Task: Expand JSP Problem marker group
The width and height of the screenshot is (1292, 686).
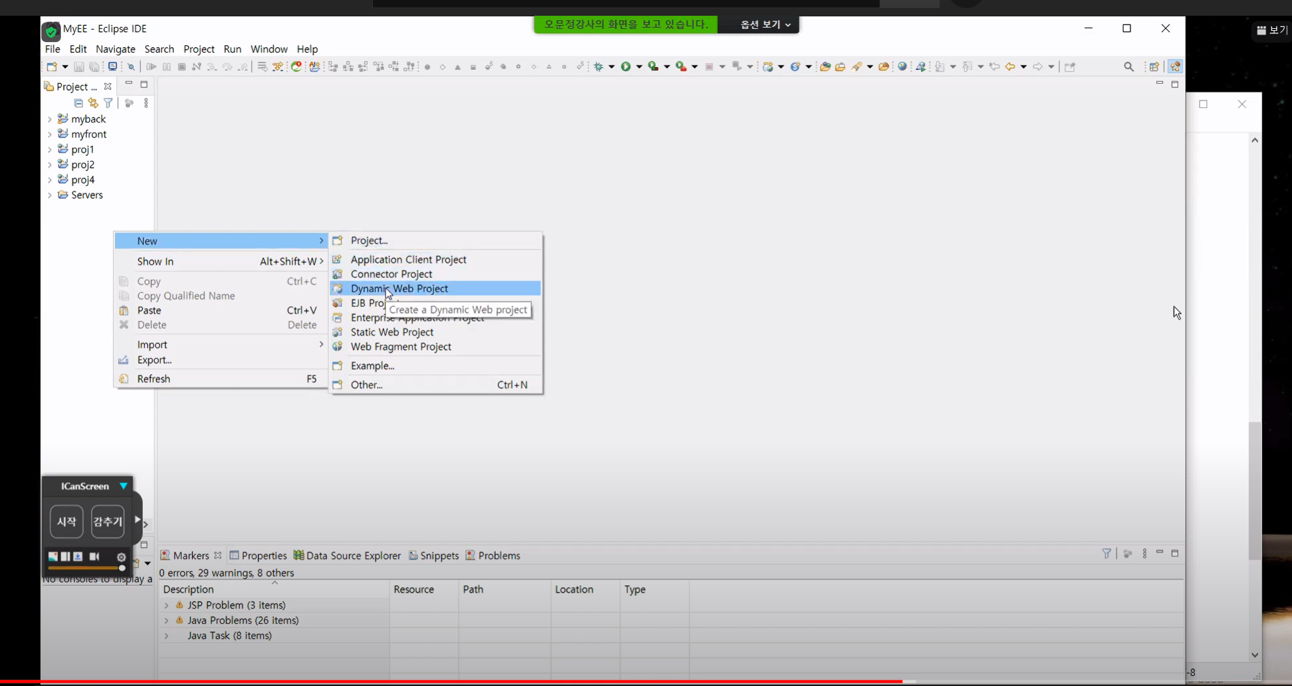Action: 167,606
